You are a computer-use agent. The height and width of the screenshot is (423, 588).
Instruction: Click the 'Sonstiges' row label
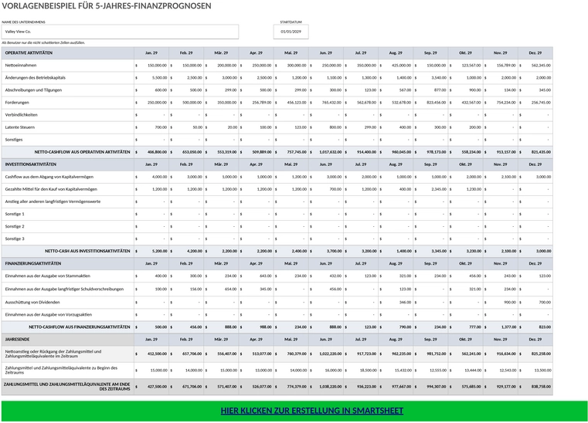[x=14, y=140]
